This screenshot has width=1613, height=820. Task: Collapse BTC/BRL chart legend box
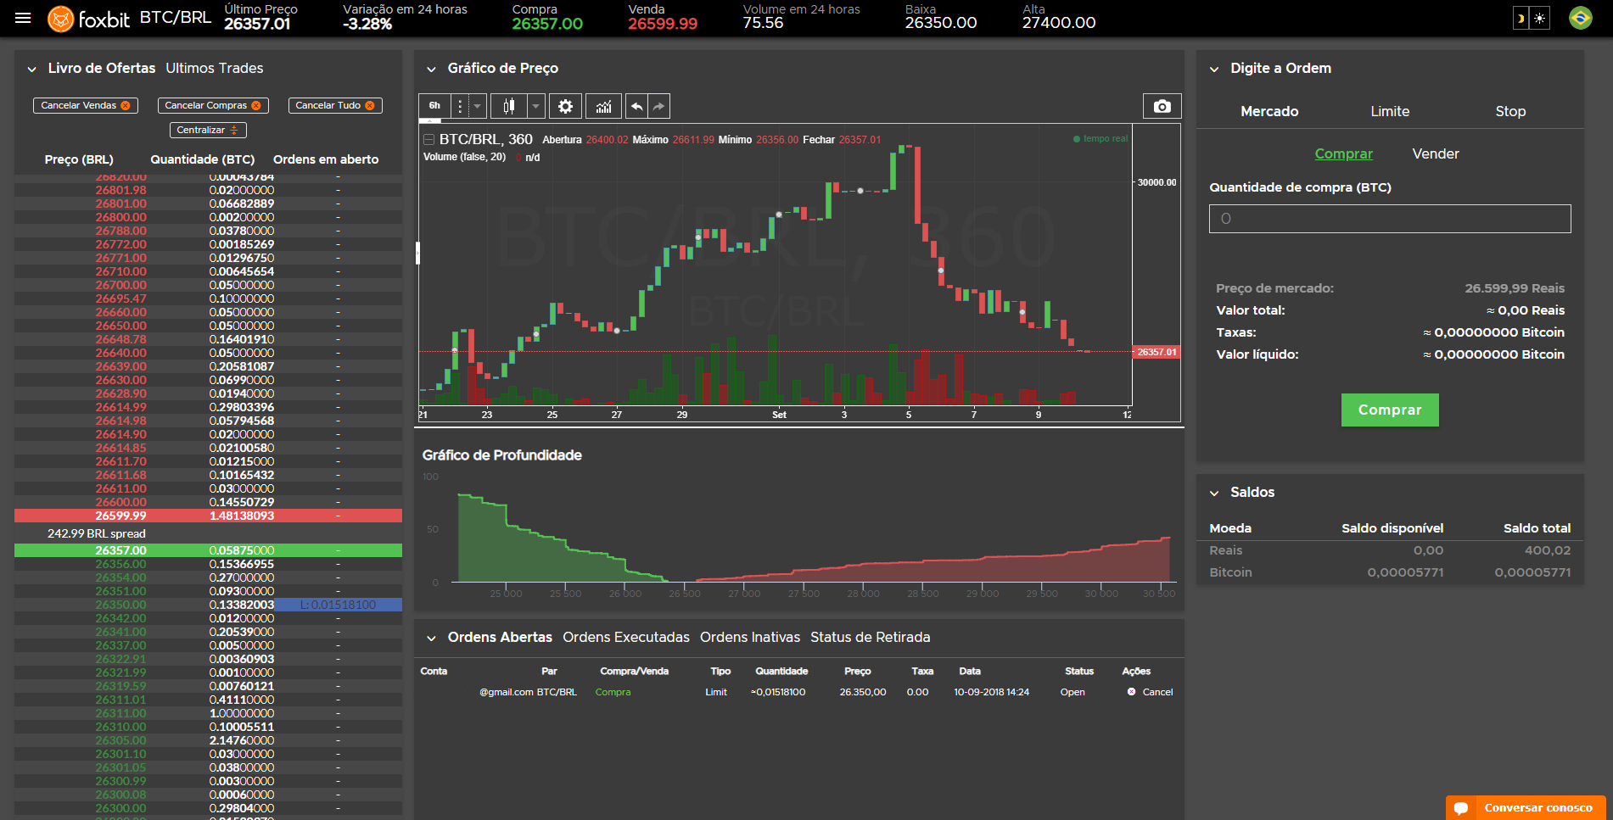[x=429, y=140]
